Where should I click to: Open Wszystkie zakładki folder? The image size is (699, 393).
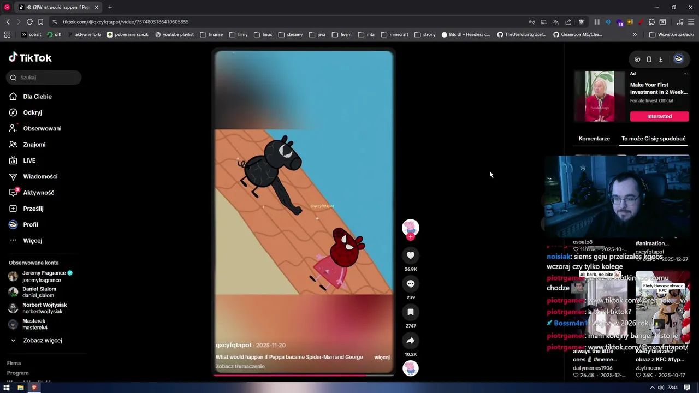671,34
